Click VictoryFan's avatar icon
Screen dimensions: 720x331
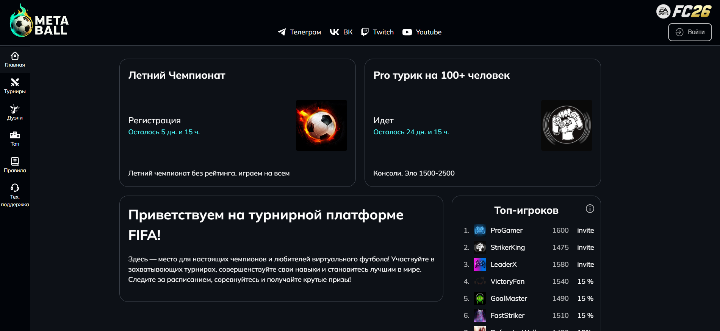[x=480, y=281]
